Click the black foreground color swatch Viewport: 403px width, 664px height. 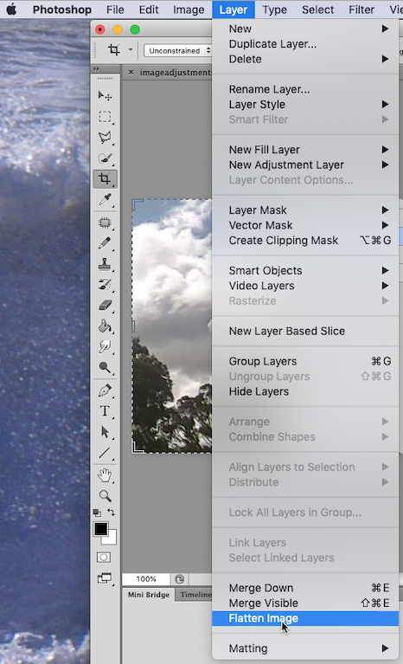click(x=100, y=529)
